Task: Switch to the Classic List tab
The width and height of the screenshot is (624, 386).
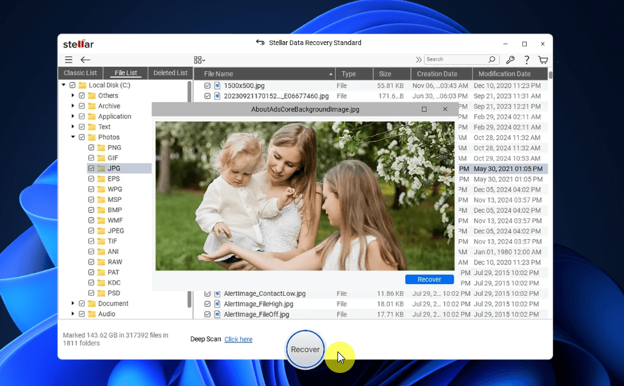Action: coord(80,73)
